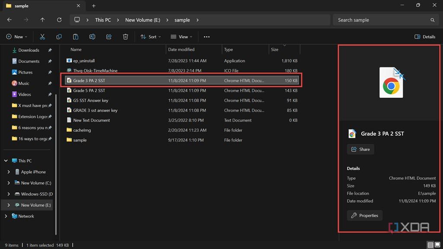The width and height of the screenshot is (443, 249).
Task: Click chevron after sample in breadcrumb
Action: pos(197,20)
